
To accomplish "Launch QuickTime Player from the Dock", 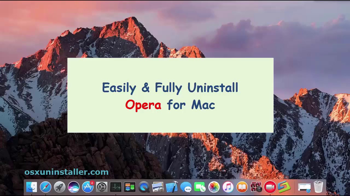I will click(x=144, y=187).
